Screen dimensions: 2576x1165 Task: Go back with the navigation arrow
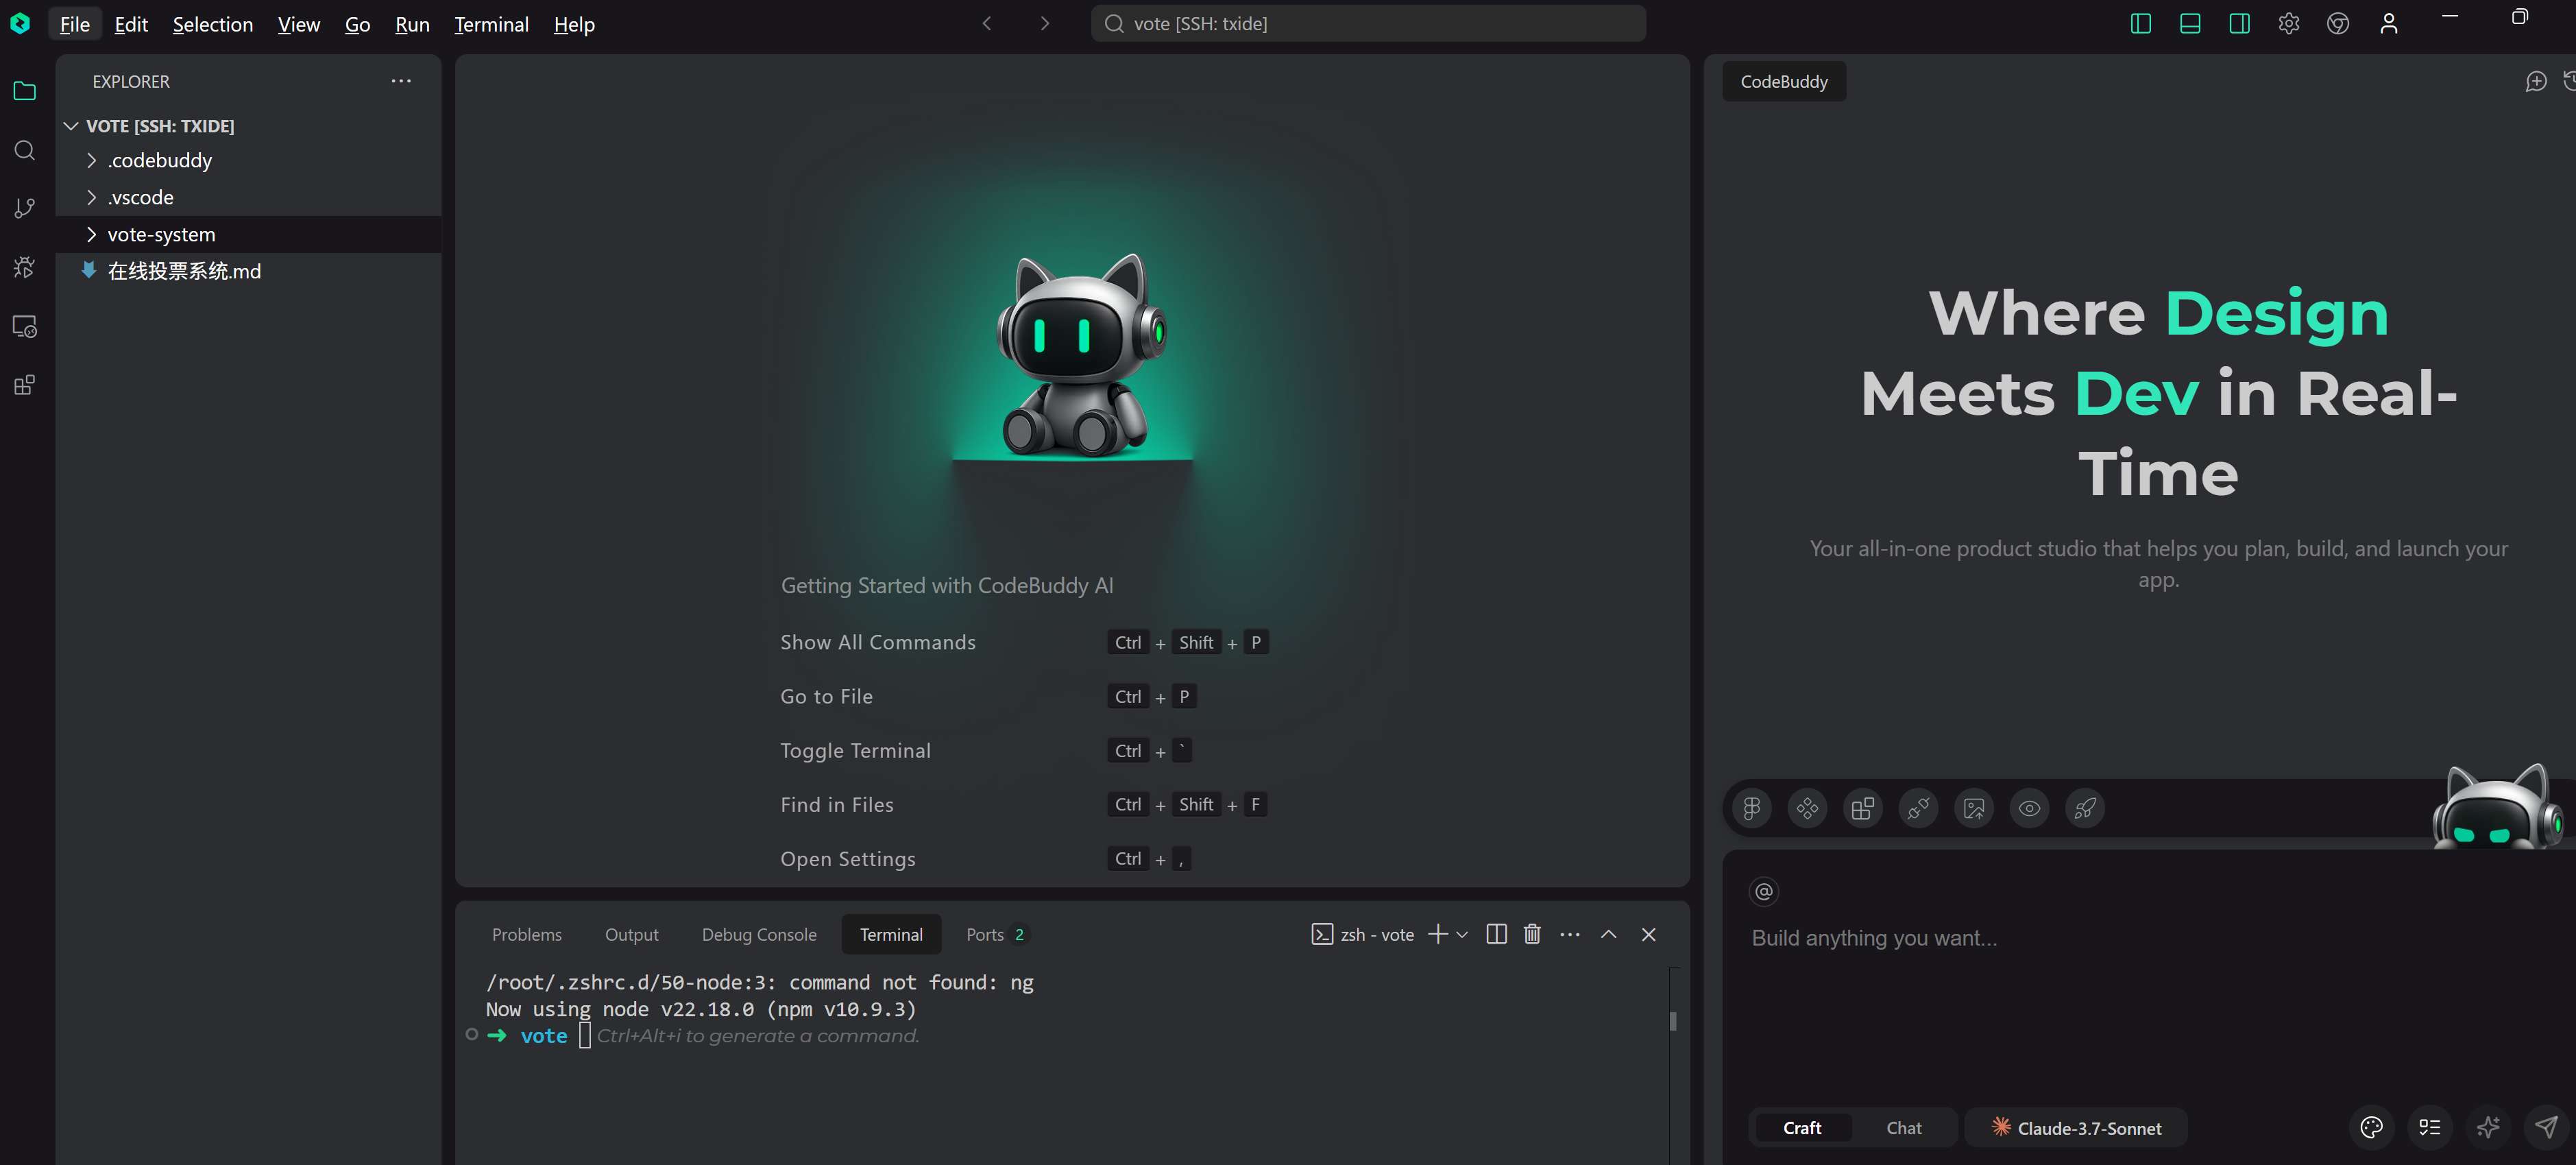987,23
